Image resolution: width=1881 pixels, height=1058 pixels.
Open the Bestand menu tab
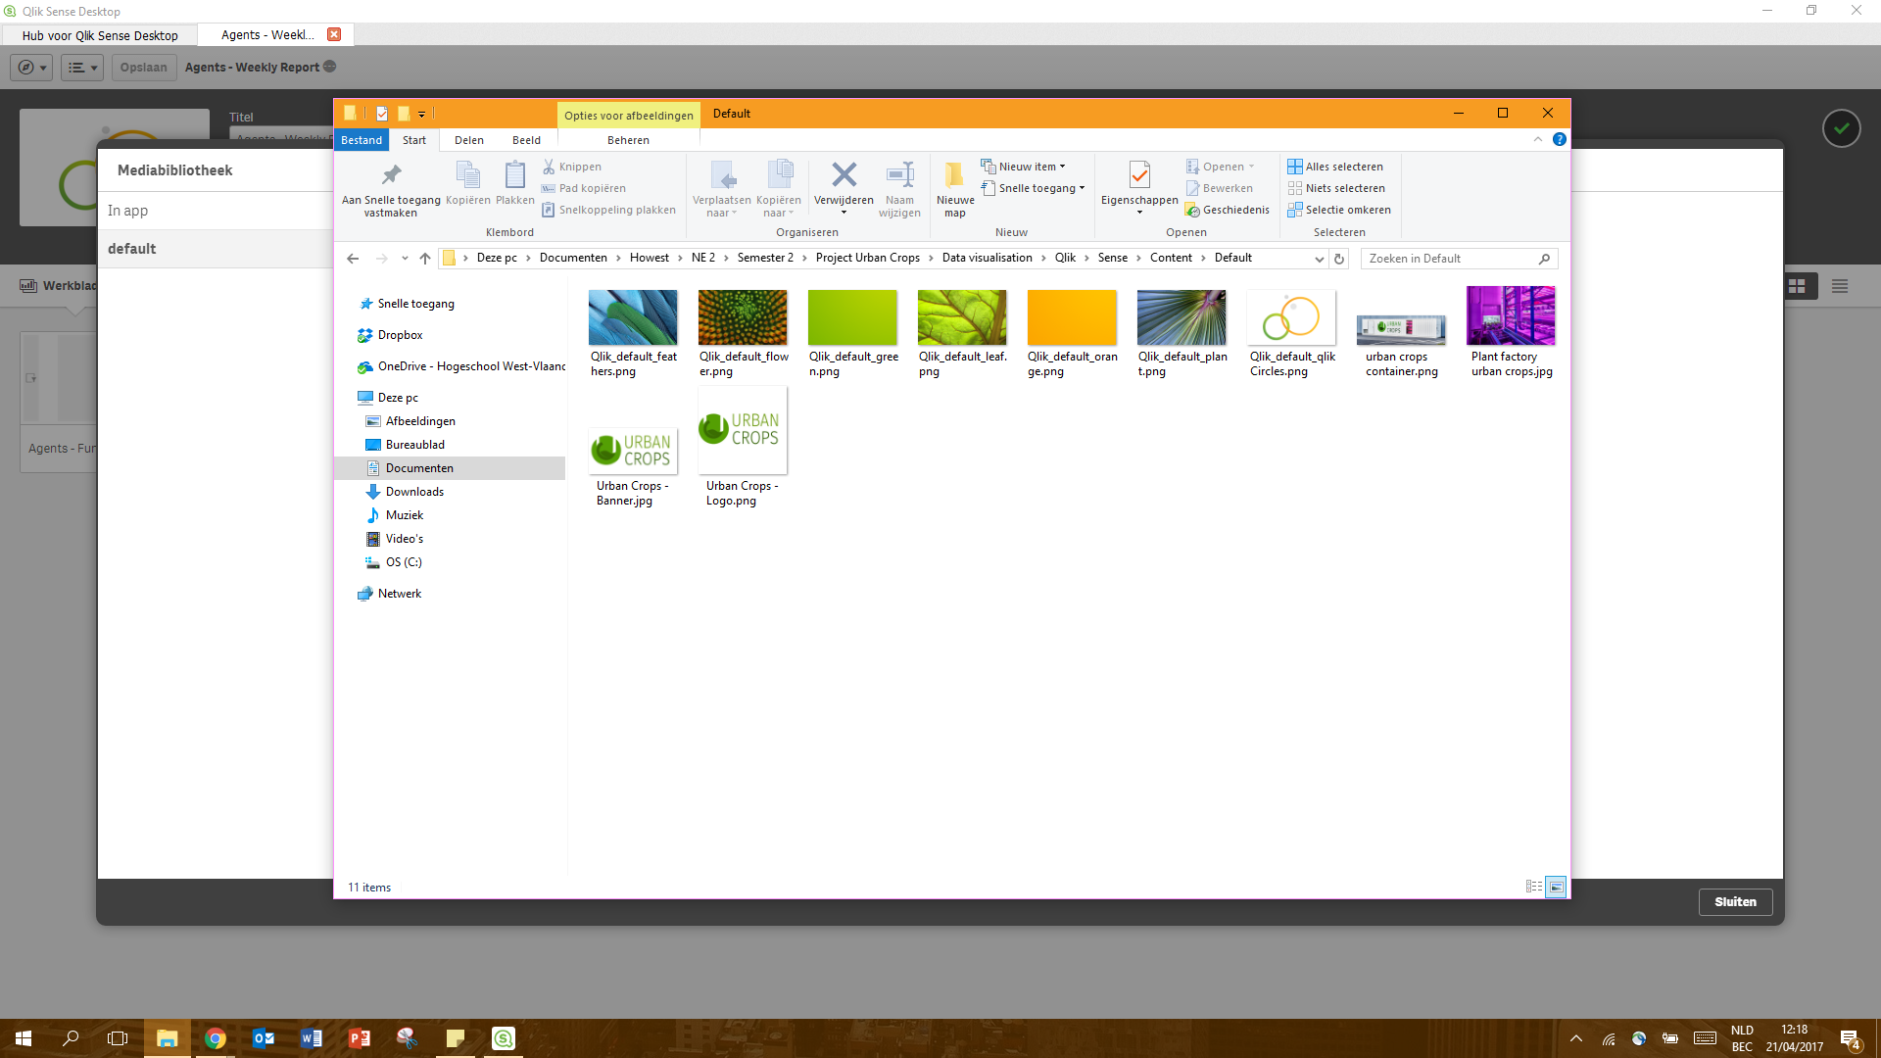click(362, 140)
